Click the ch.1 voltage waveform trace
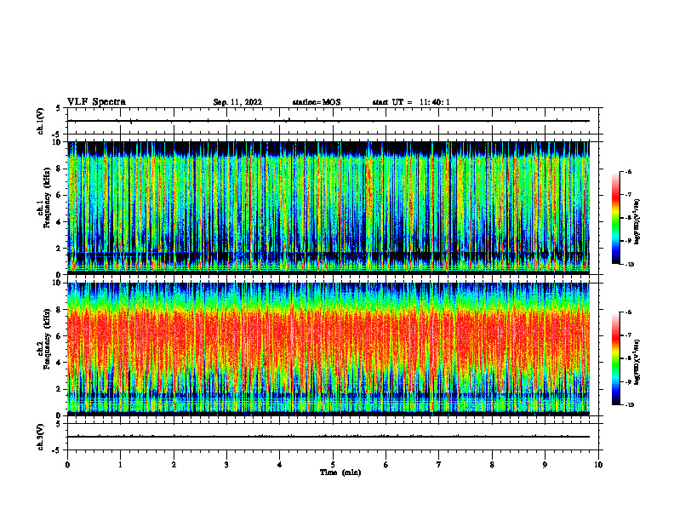The width and height of the screenshot is (674, 521). 328,121
